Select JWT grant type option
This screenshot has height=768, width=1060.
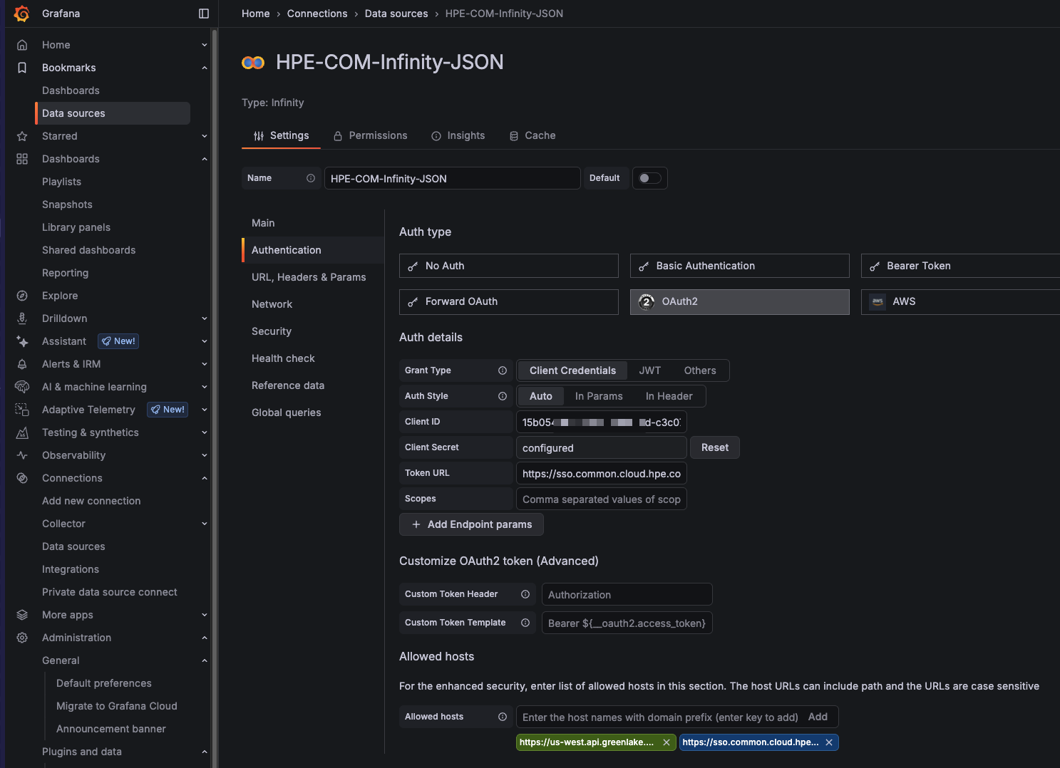point(649,370)
